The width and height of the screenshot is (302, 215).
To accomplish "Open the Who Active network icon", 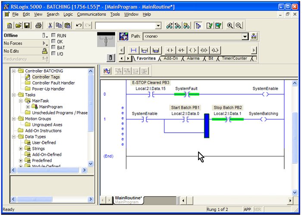I will click(x=254, y=36).
